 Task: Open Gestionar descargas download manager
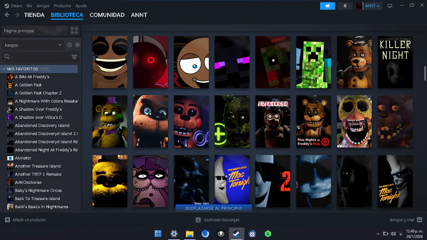219,220
